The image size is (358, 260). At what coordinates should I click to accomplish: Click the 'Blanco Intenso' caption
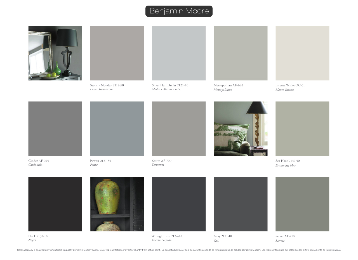(285, 90)
